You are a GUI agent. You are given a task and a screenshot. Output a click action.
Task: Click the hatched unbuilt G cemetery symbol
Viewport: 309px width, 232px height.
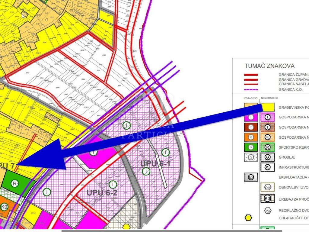[267, 157]
